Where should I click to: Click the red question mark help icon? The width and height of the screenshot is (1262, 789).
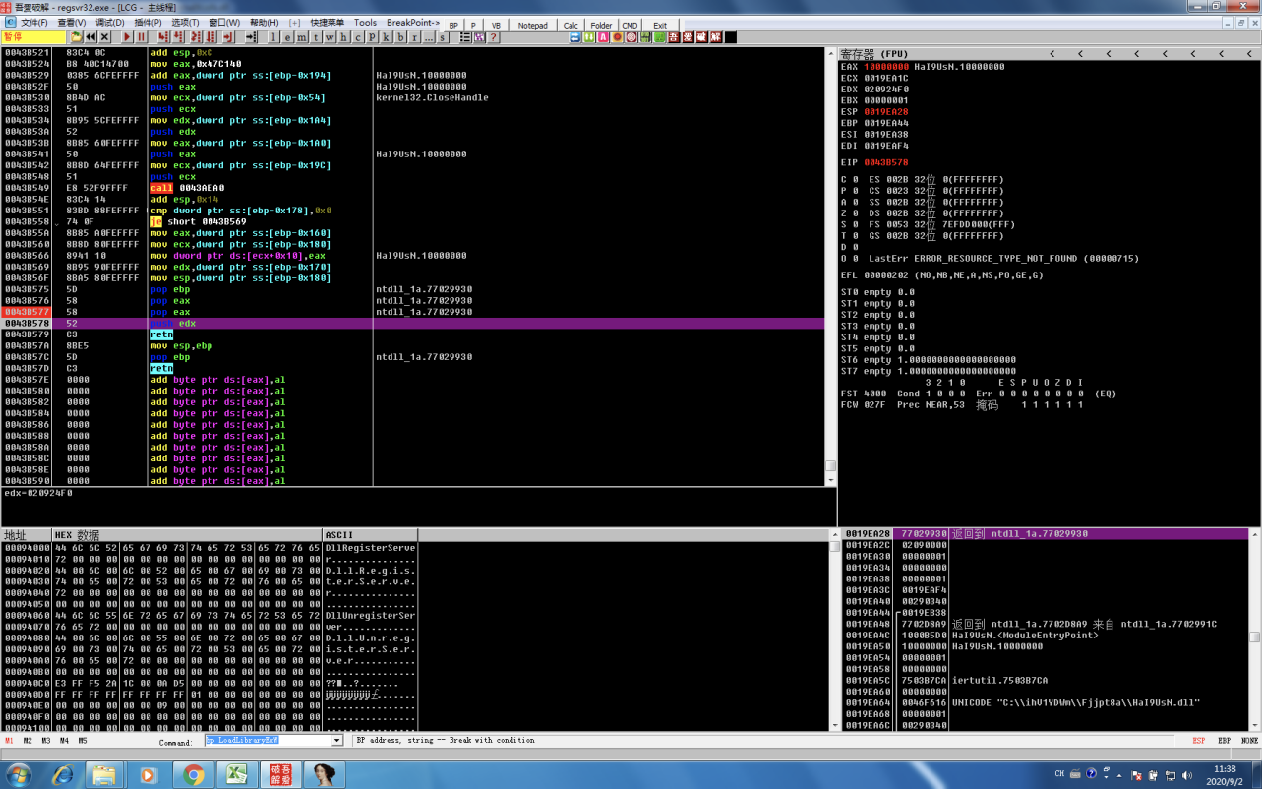(x=494, y=37)
